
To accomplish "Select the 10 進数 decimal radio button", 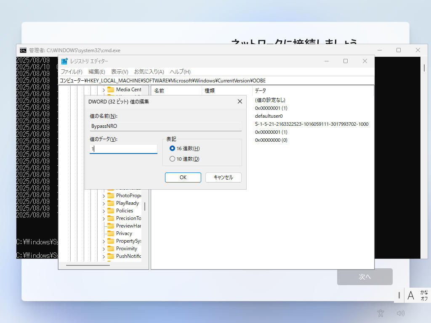I will point(172,159).
